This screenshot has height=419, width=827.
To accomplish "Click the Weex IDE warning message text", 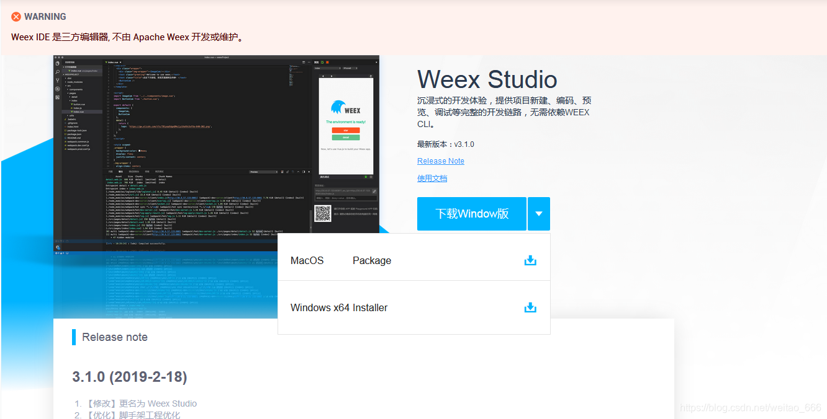I will [127, 37].
